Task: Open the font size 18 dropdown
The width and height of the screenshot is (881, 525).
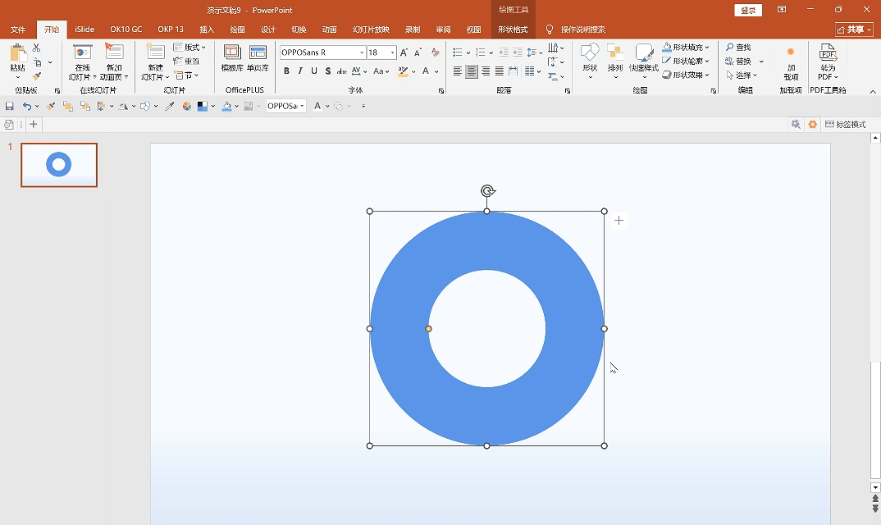Action: click(x=392, y=52)
